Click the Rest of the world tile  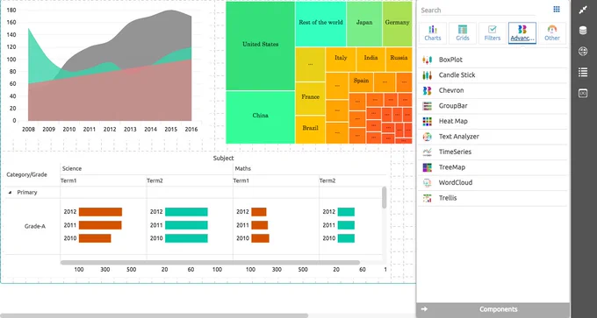click(320, 24)
